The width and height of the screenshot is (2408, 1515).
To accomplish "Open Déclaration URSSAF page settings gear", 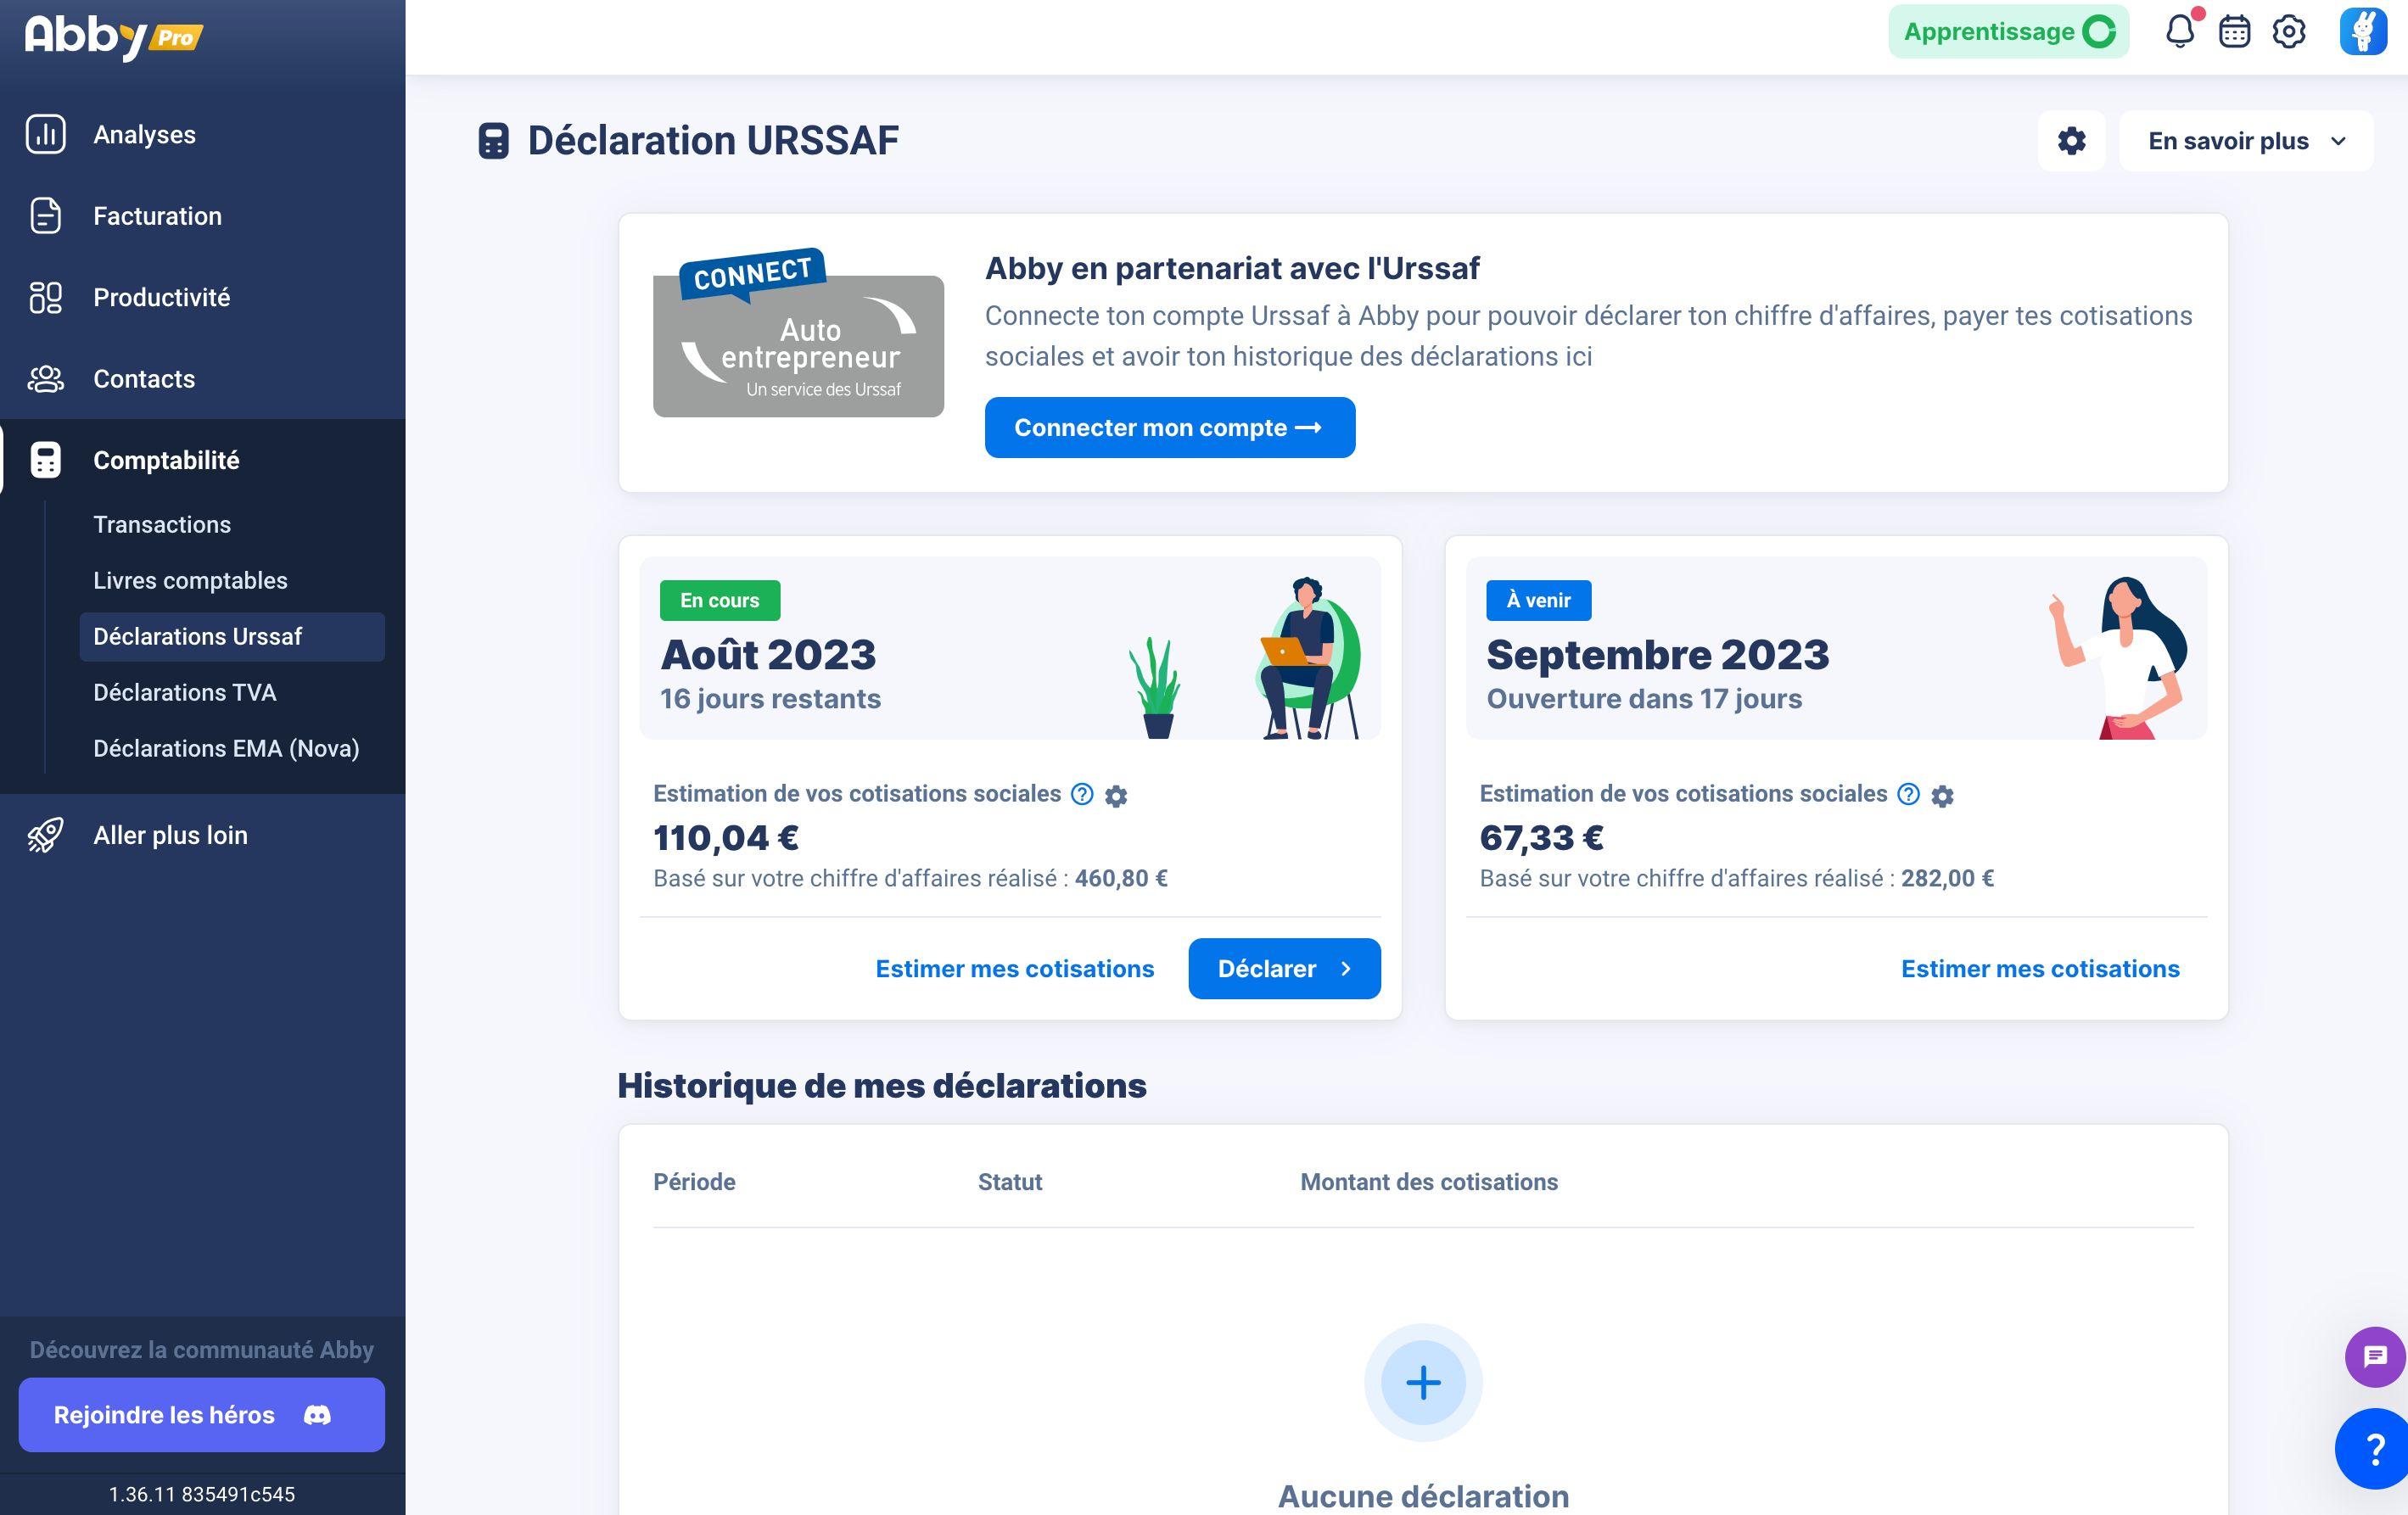I will (2072, 141).
